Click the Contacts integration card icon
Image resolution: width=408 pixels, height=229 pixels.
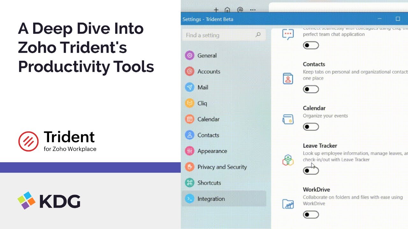288,78
